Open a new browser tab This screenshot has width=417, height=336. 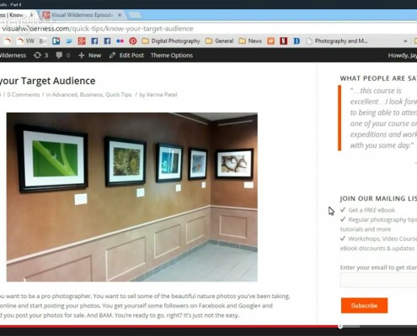pos(135,15)
